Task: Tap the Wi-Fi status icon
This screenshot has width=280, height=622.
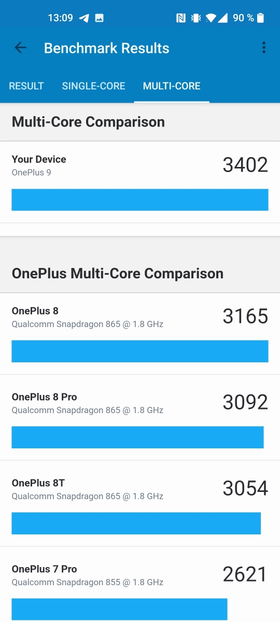Action: (211, 18)
